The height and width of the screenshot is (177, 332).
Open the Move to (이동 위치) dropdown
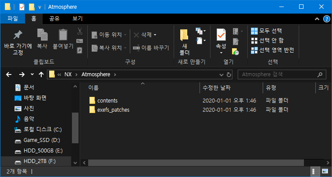[109, 35]
